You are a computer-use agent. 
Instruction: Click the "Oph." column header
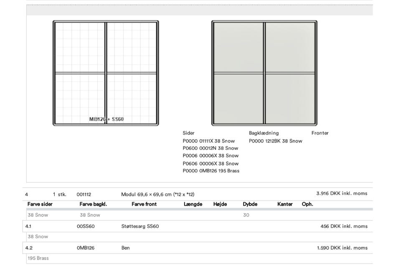[x=307, y=204]
